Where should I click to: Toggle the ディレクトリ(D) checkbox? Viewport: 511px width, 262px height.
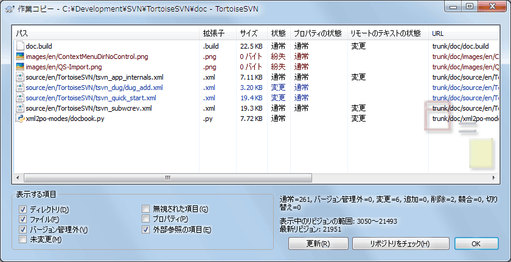click(23, 210)
